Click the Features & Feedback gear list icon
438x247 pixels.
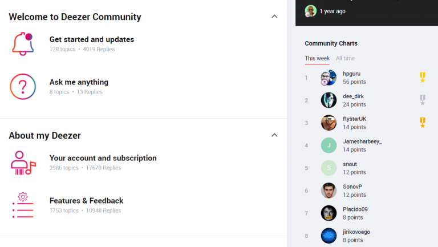[23, 205]
